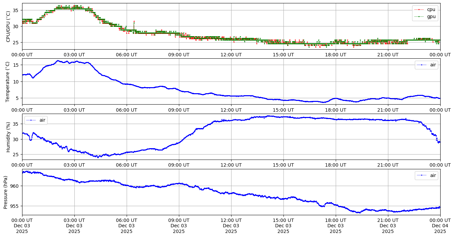Image resolution: width=454 pixels, height=237 pixels.
Task: Click the CPU/GPU (°C) y-axis label
Action: pos(8,26)
